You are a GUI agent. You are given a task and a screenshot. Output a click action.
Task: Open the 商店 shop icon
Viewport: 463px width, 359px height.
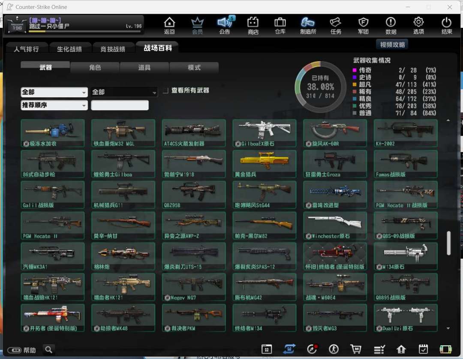point(253,25)
